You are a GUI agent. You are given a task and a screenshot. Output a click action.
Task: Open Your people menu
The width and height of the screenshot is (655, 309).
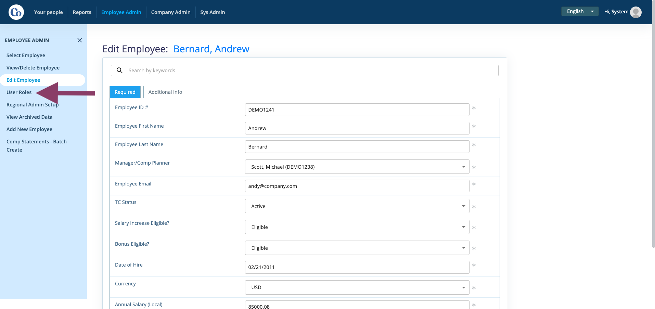coord(48,12)
